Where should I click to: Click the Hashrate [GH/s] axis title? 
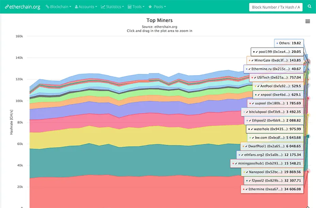(11, 122)
